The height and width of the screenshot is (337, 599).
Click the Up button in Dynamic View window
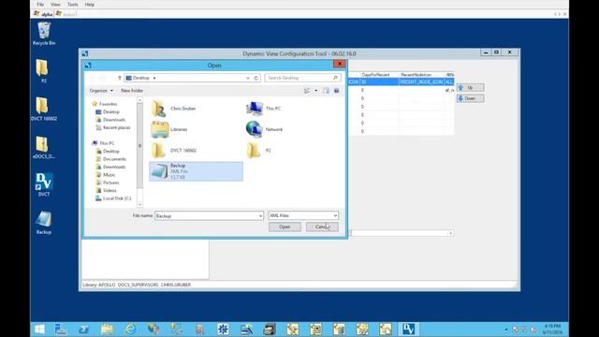tap(470, 88)
